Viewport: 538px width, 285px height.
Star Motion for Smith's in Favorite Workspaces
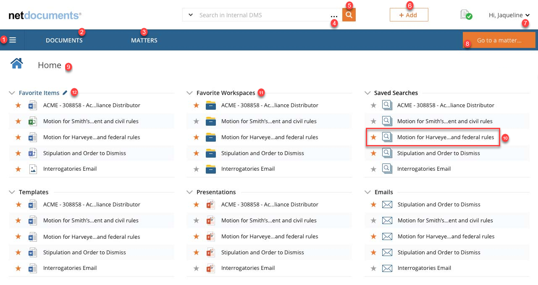(x=196, y=121)
